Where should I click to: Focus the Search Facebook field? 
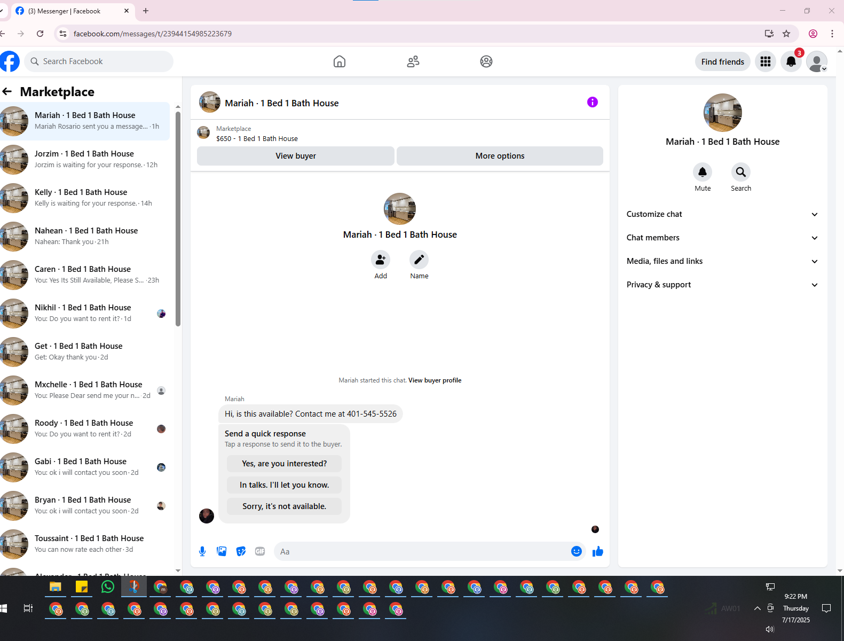tap(99, 61)
